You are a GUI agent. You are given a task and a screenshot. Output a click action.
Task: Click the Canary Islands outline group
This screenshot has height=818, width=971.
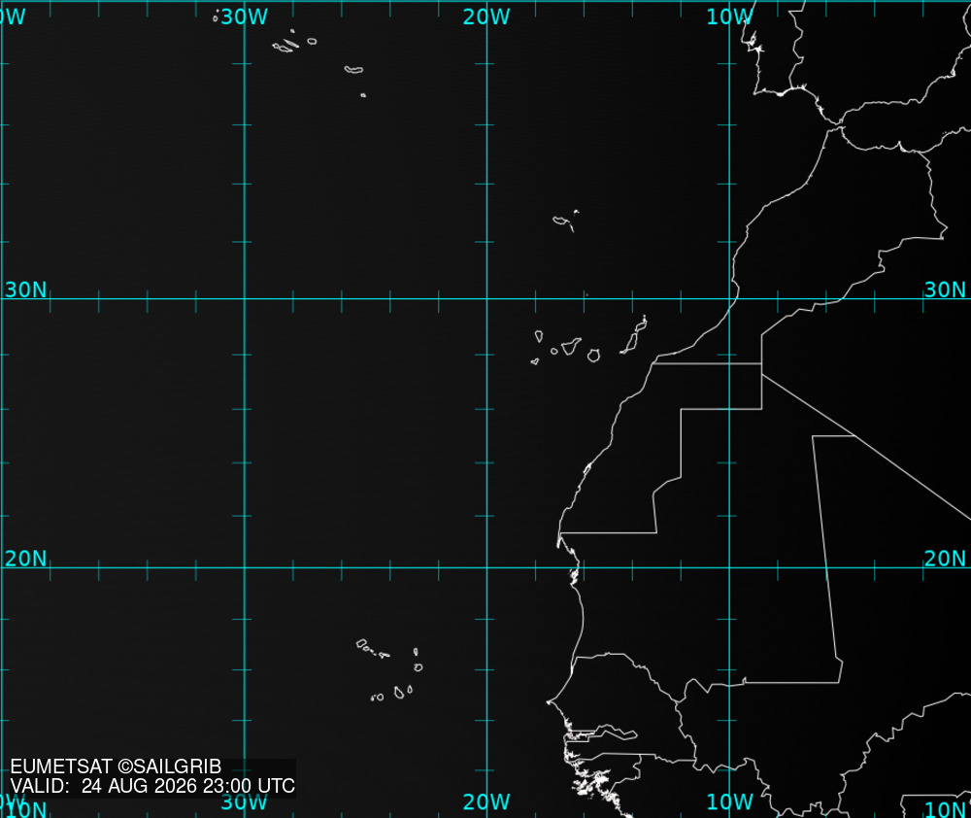(589, 340)
